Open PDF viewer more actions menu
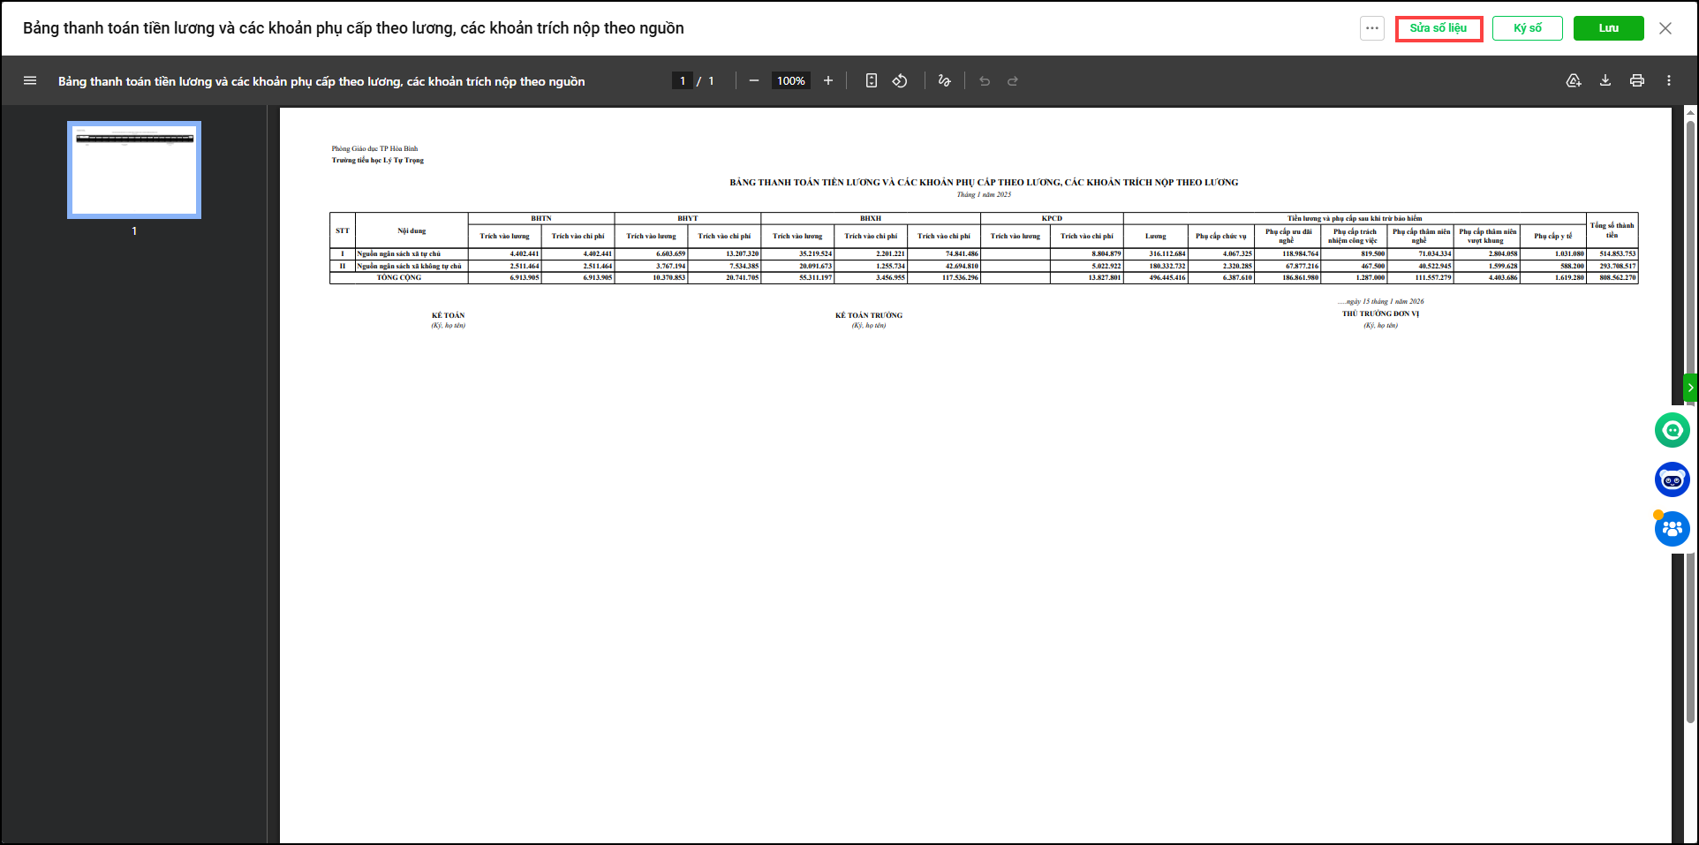Screen dimensions: 1699x845 tap(1669, 80)
